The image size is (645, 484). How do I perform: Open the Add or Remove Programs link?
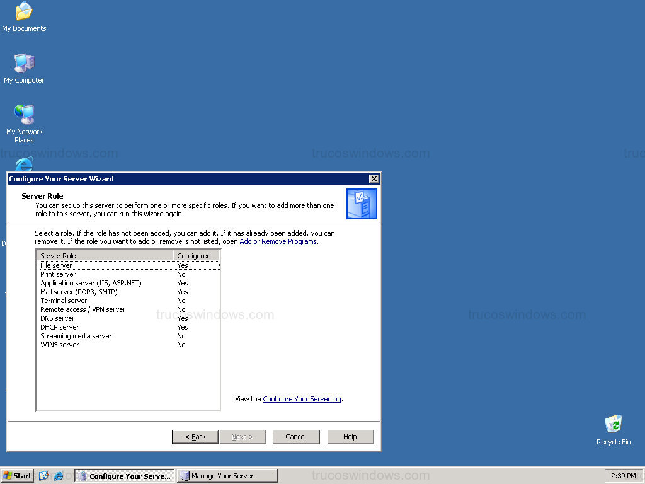(278, 241)
